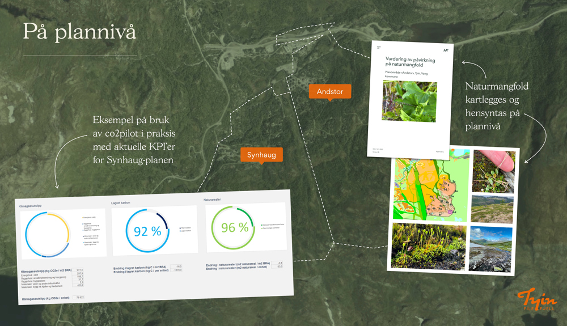567x326 pixels.
Task: Click the Klimagassutslipp kg CO2e / m2 BRA value field
Action: pyautogui.click(x=80, y=270)
